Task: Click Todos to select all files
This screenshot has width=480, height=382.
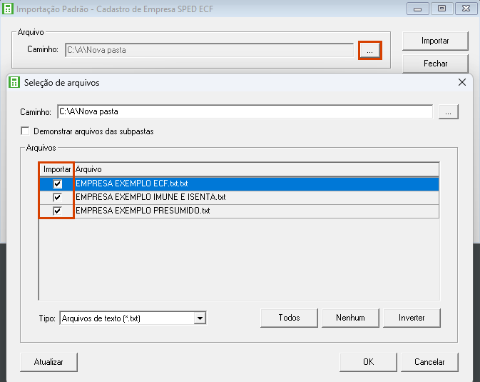Action: (289, 318)
